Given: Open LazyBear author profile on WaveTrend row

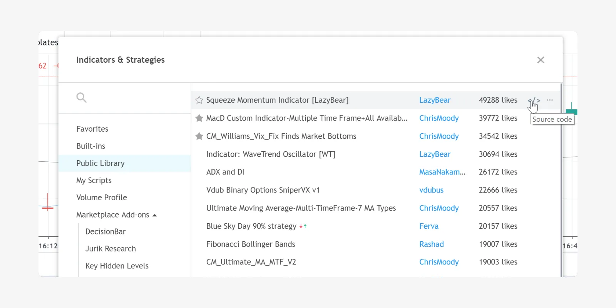Looking at the screenshot, I should [435, 154].
